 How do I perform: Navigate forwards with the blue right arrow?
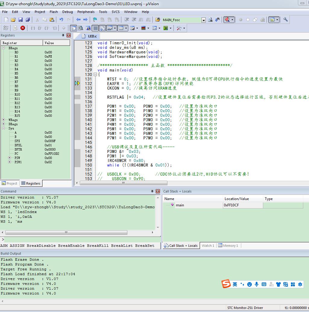tap(86, 20)
